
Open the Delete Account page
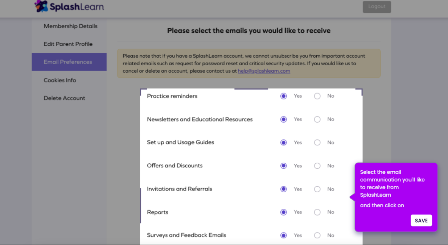click(64, 98)
